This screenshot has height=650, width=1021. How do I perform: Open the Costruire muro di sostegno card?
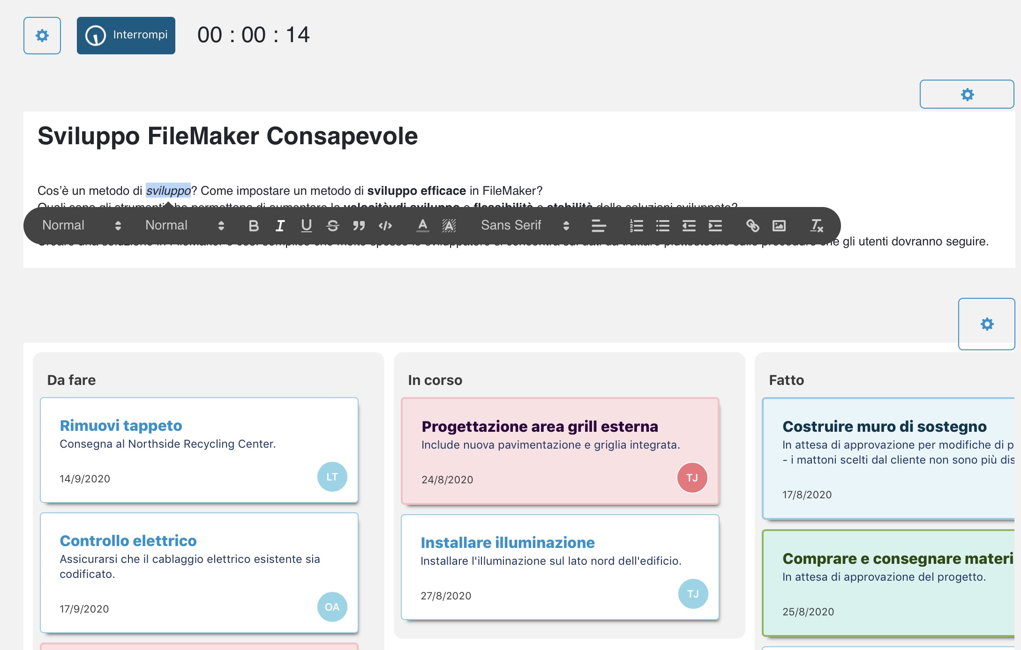click(888, 458)
